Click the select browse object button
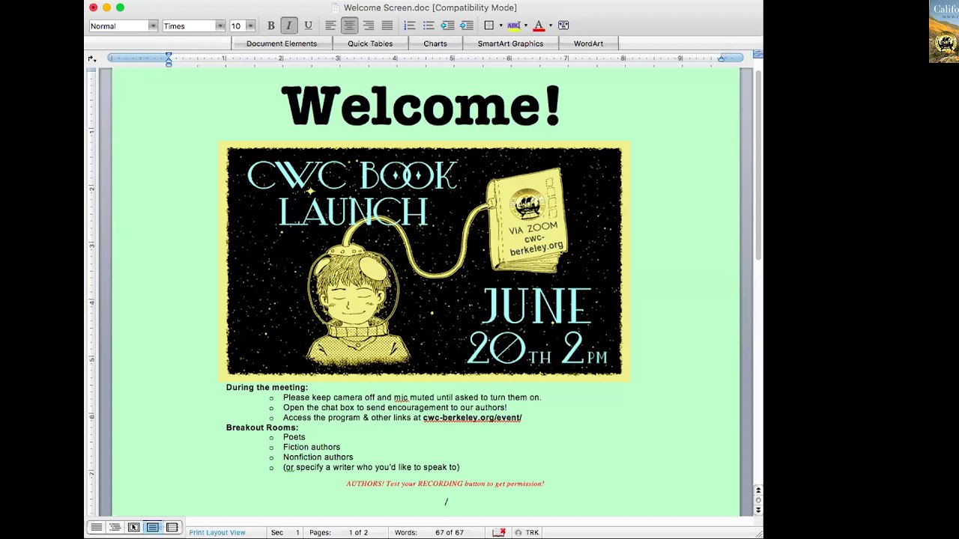Screen dimensions: 959x539 [758, 500]
